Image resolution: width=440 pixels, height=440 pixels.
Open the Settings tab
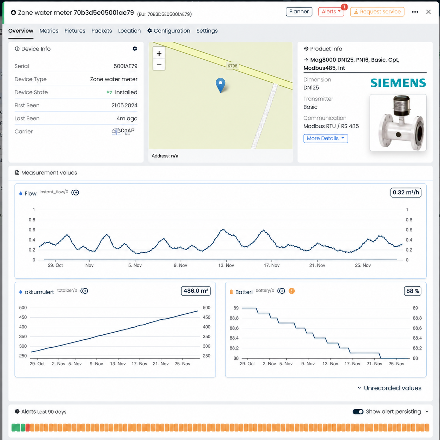[x=207, y=31]
